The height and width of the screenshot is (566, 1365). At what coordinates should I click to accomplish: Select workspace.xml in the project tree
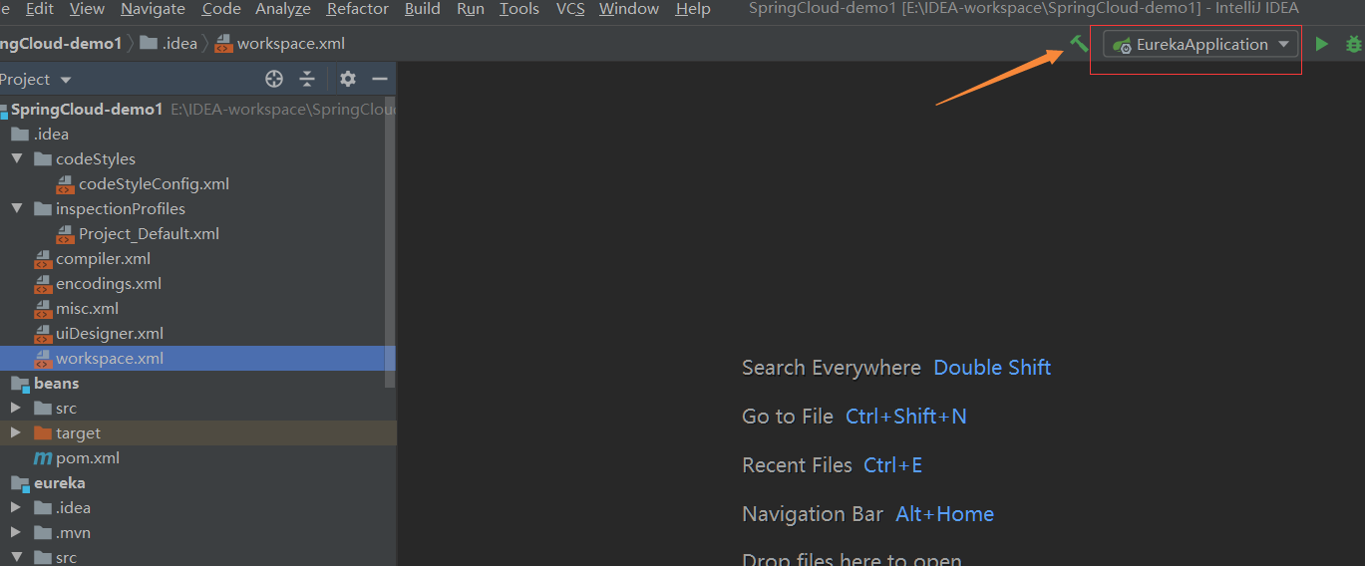point(197,359)
